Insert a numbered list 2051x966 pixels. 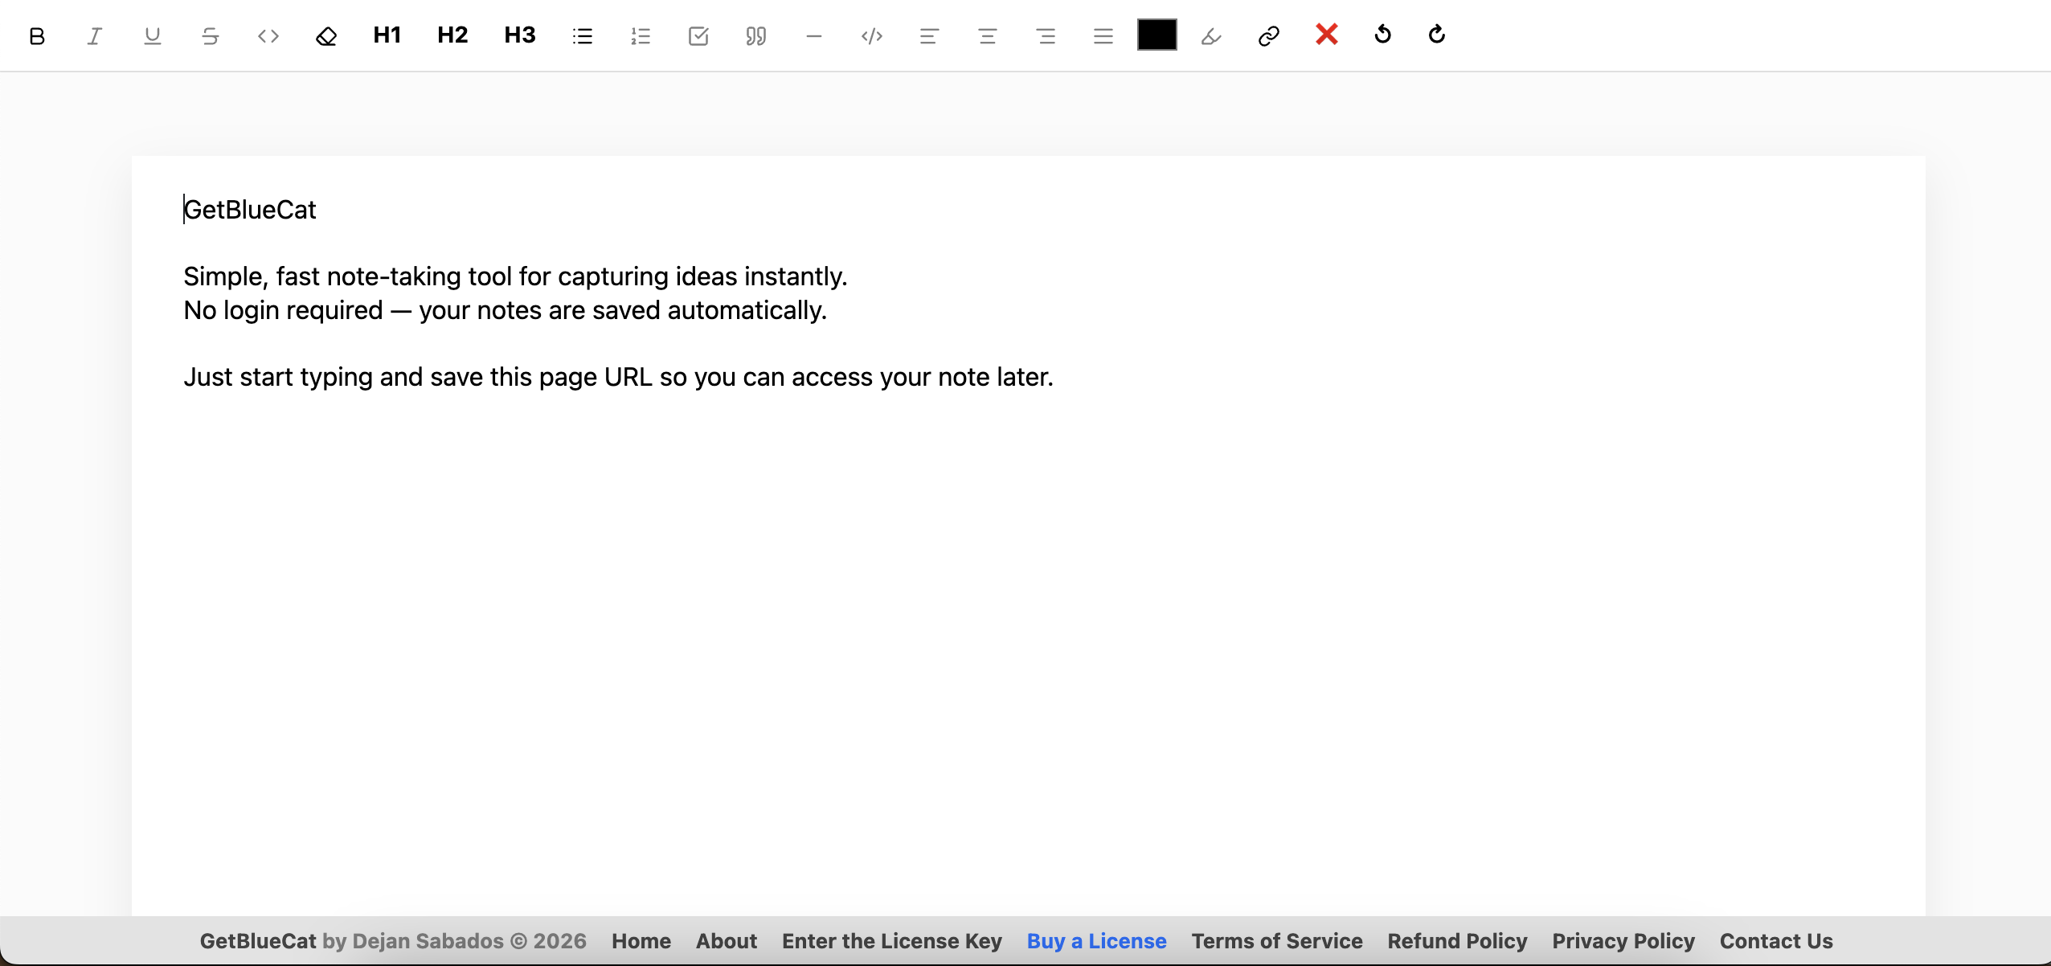point(641,36)
